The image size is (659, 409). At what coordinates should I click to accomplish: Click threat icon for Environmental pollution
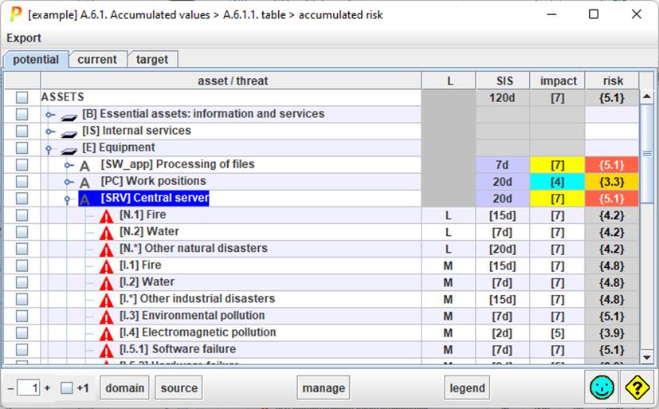[x=106, y=317]
